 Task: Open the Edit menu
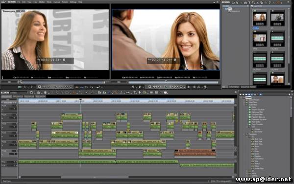point(24,2)
